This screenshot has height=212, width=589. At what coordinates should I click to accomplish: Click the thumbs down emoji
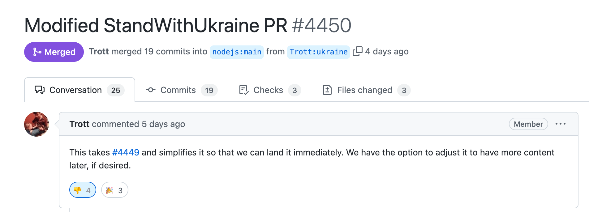tap(77, 190)
